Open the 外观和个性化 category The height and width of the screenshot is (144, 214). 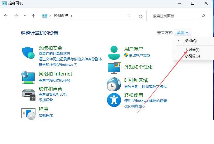click(x=138, y=67)
